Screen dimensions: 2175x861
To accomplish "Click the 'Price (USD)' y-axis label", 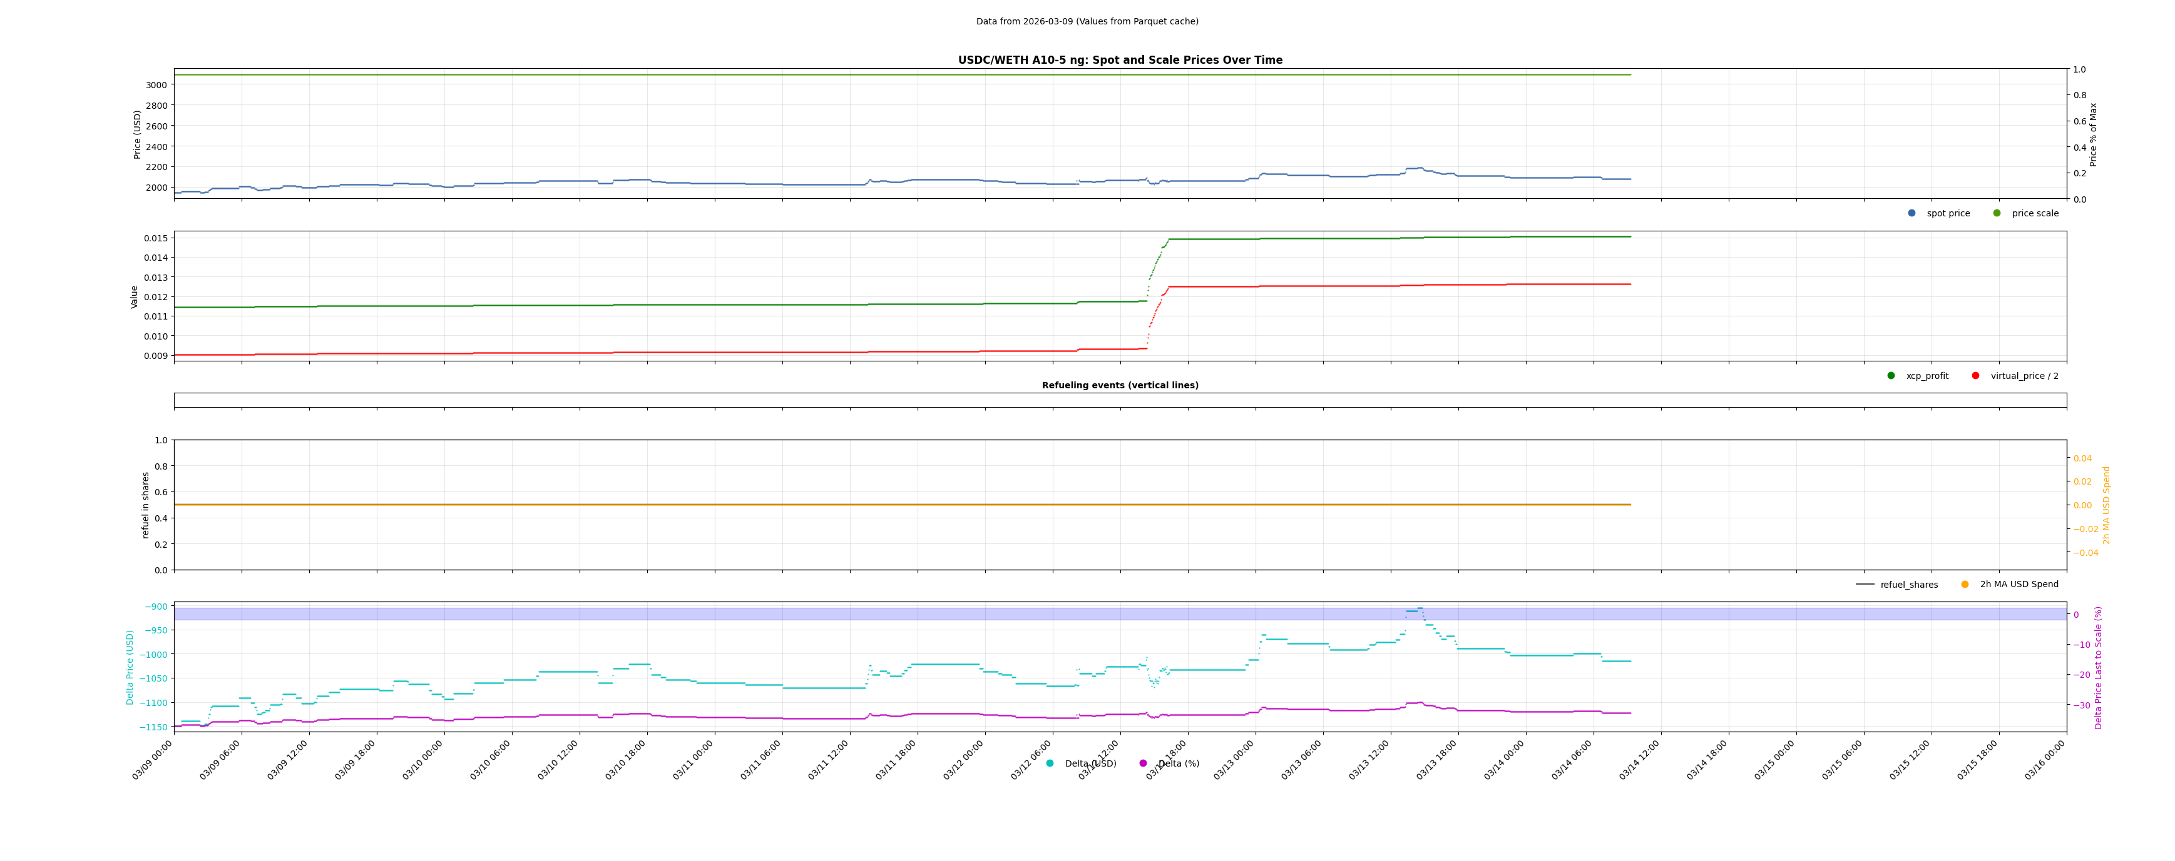I will (x=138, y=134).
